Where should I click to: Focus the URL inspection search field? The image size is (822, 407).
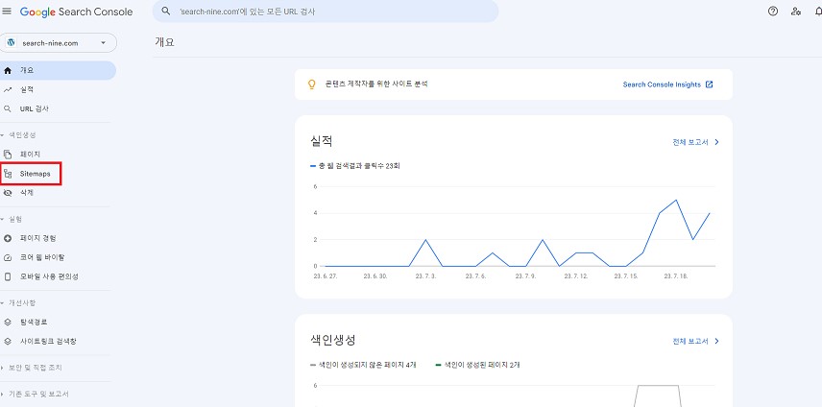(325, 11)
